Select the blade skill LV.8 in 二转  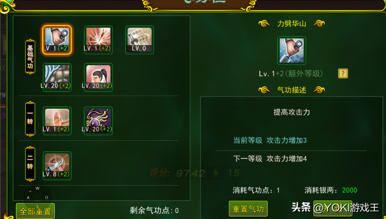click(57, 166)
